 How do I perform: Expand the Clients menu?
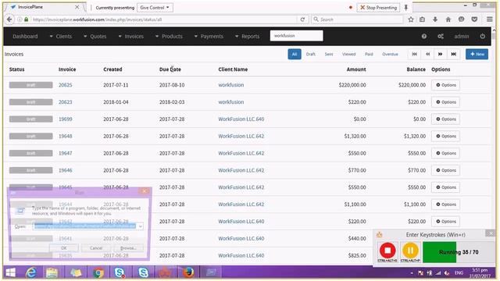61,37
